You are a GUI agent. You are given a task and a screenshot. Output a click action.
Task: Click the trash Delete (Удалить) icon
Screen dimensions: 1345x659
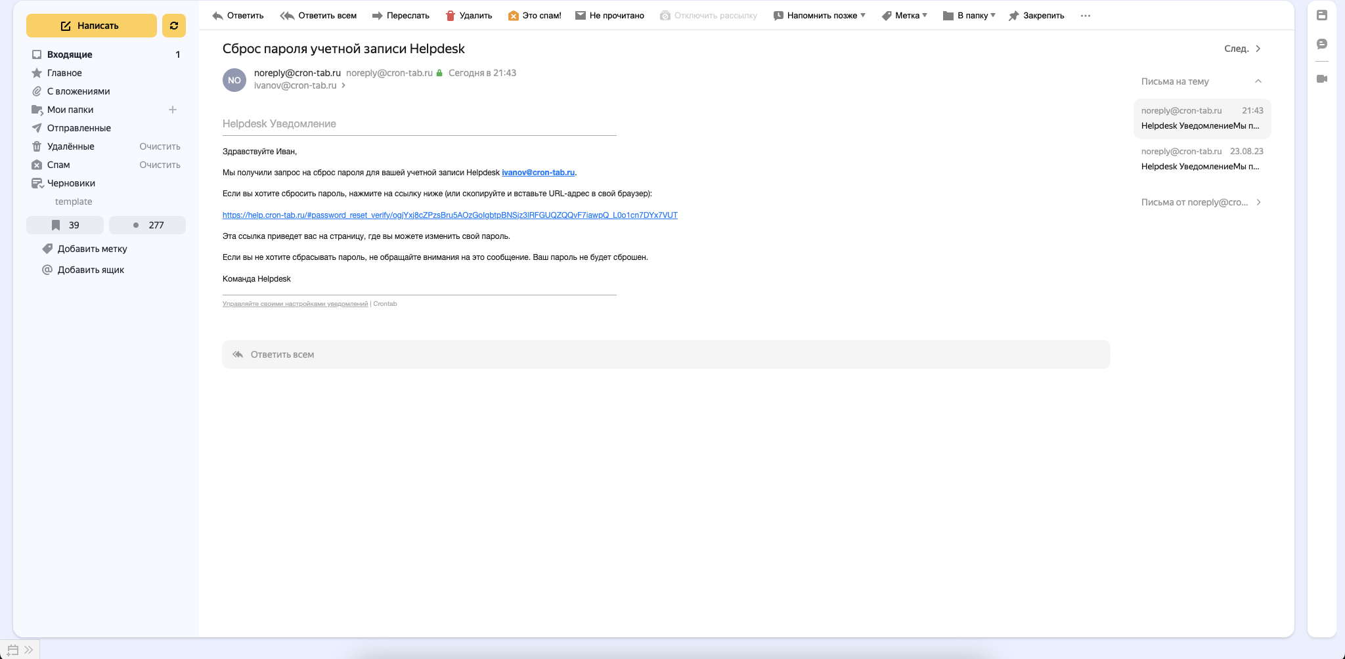click(x=451, y=16)
